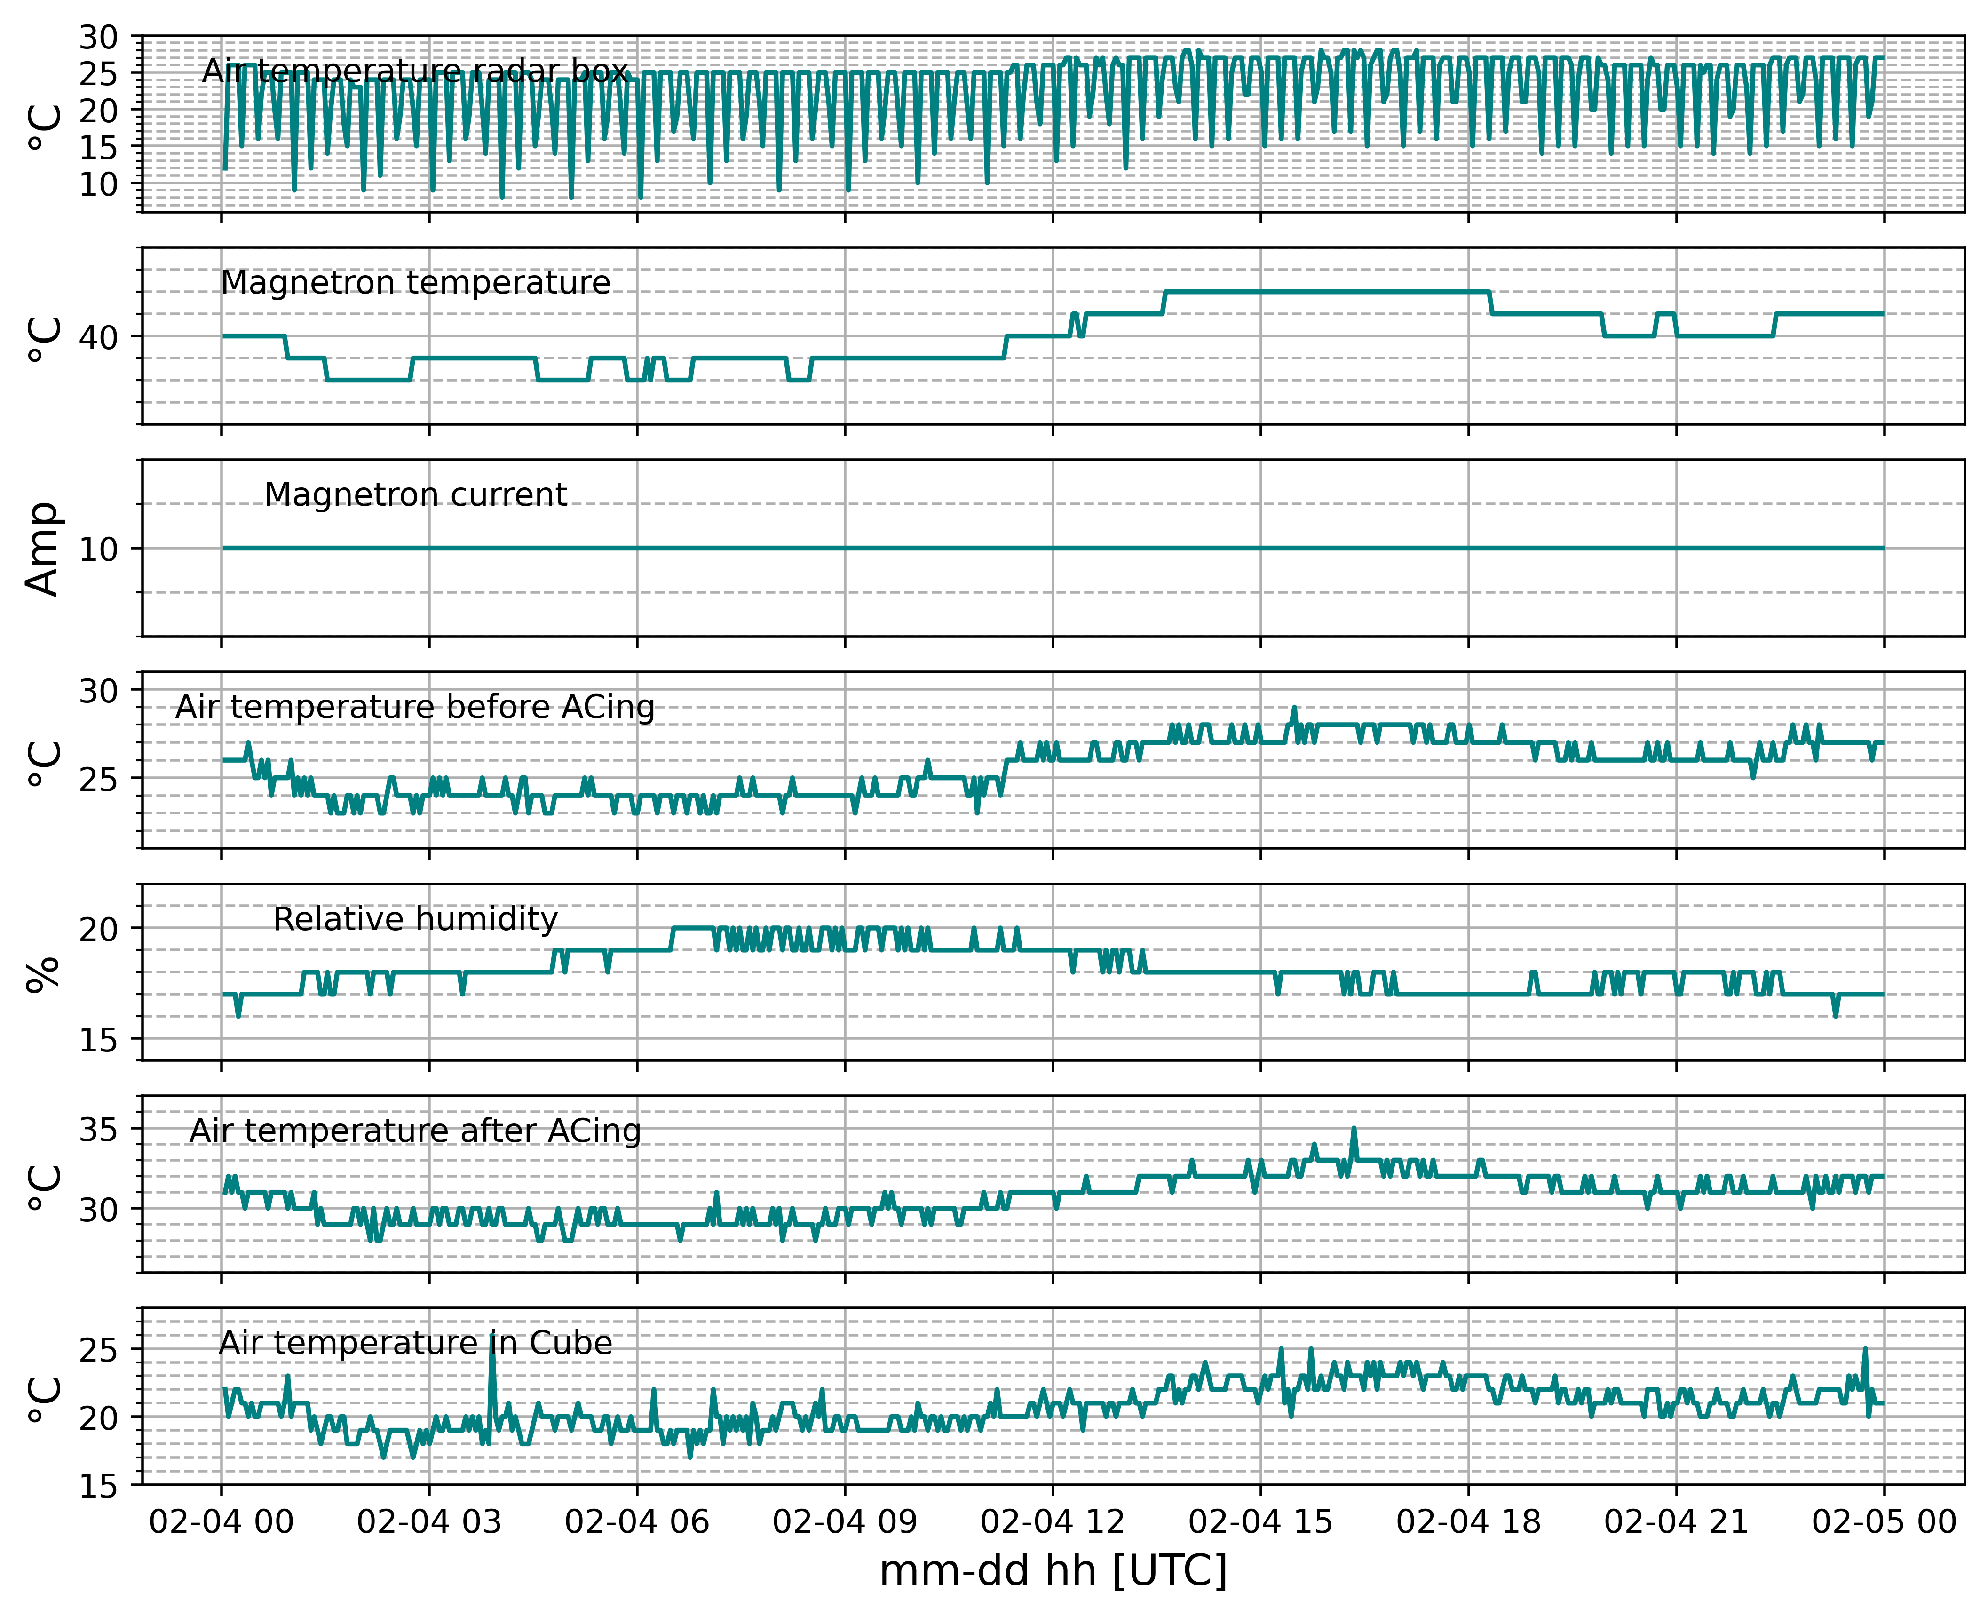The width and height of the screenshot is (1988, 1617).
Task: Click the '10' tick on Magnetron current axis
Action: coord(99,550)
